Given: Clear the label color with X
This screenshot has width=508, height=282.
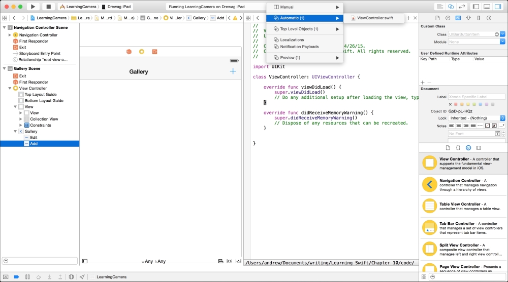Looking at the screenshot, I should 450,104.
